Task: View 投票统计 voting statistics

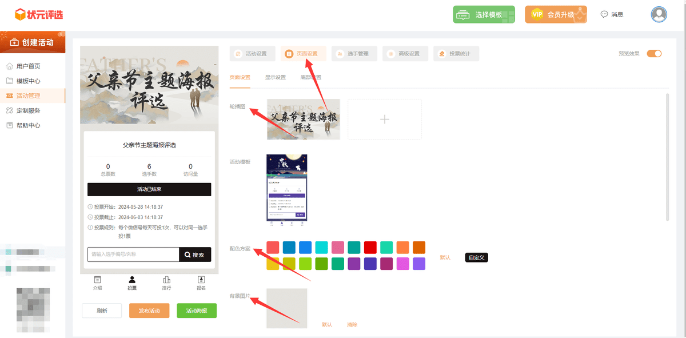Action: click(x=457, y=53)
